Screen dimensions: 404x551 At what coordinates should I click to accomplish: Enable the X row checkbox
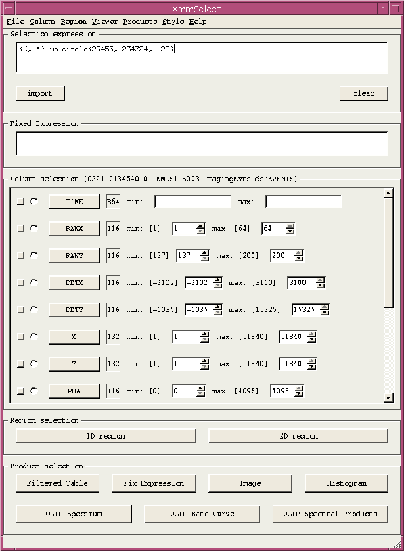pyautogui.click(x=21, y=336)
